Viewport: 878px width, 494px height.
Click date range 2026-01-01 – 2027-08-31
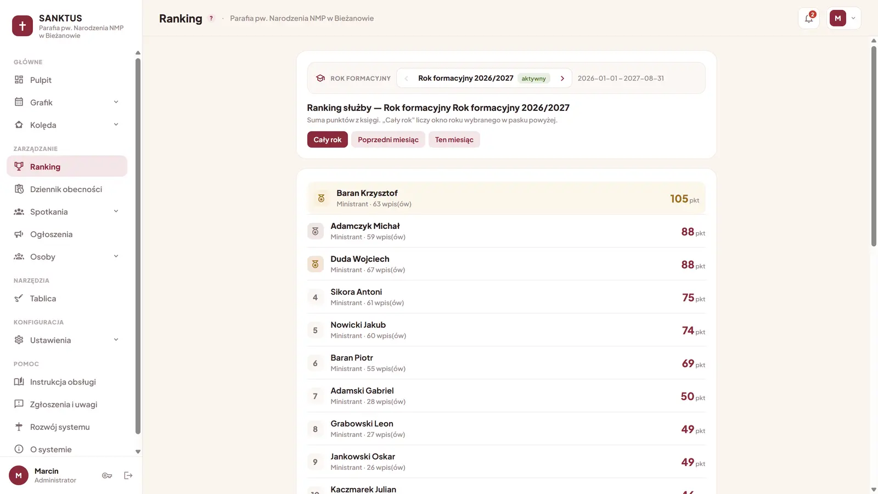pos(621,78)
